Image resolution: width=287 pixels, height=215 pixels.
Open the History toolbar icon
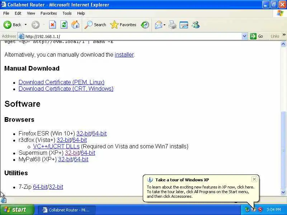click(145, 25)
